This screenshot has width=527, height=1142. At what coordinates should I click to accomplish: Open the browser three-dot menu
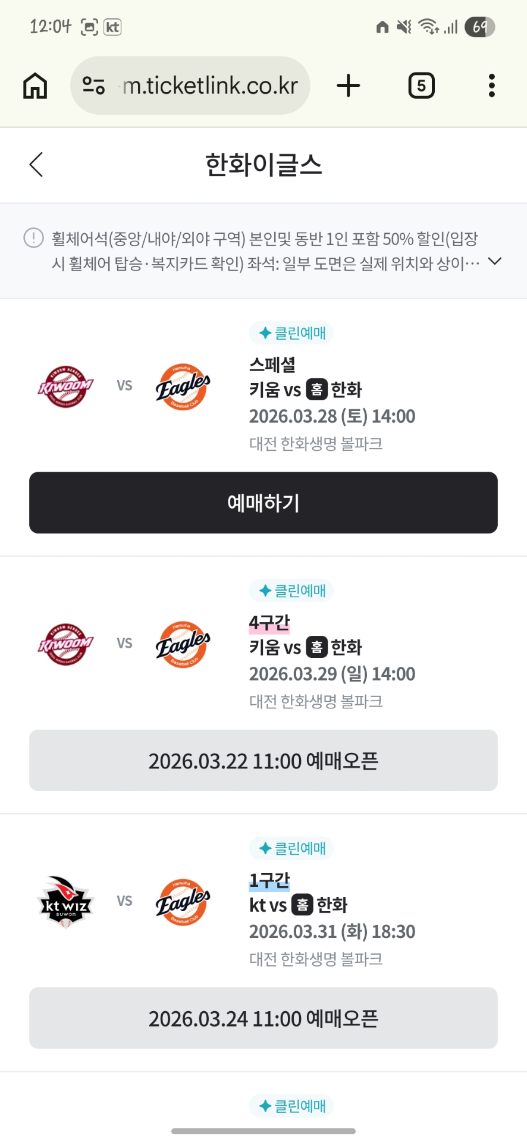pyautogui.click(x=491, y=86)
